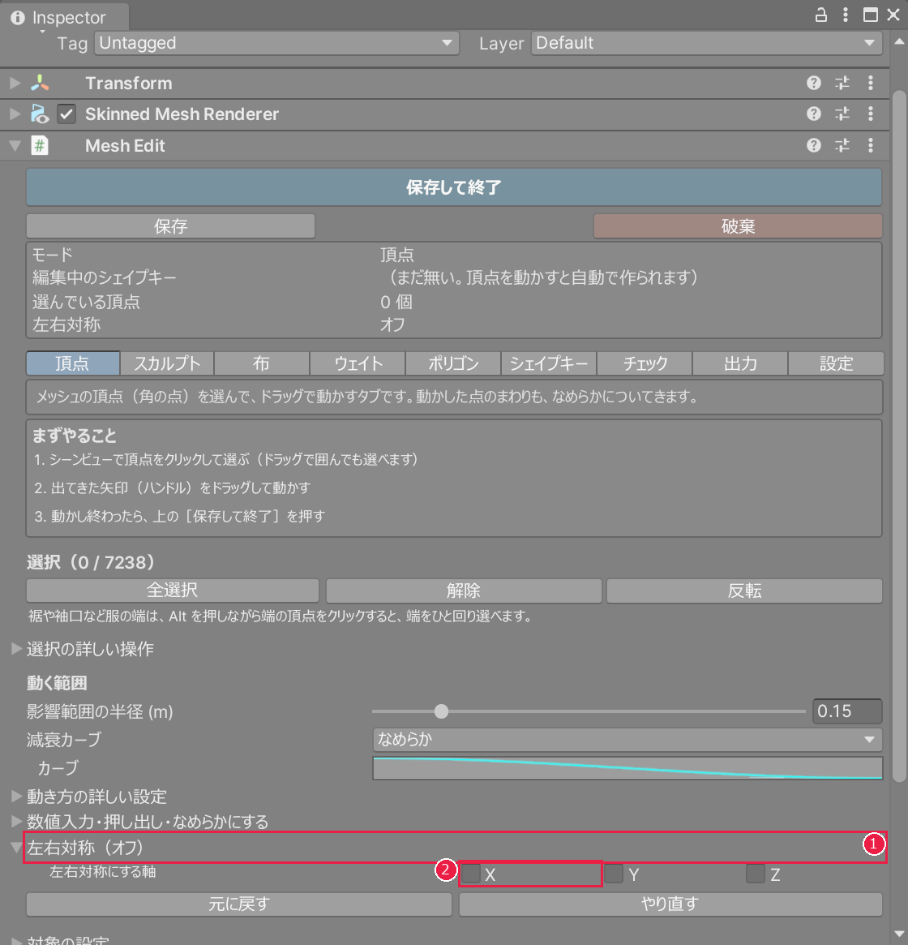The height and width of the screenshot is (945, 908).
Task: Click the 破棄 discard button
Action: [x=738, y=226]
